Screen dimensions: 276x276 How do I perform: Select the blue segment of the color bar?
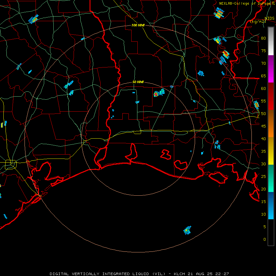[271, 205]
